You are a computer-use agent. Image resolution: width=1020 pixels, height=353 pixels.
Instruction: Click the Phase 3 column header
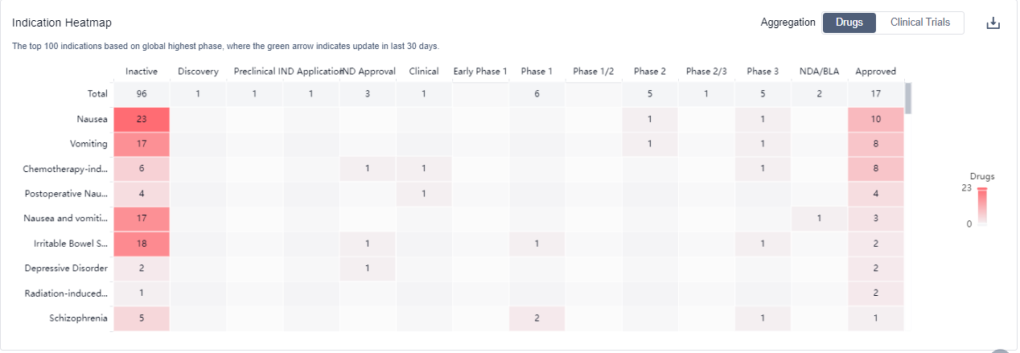tap(763, 72)
